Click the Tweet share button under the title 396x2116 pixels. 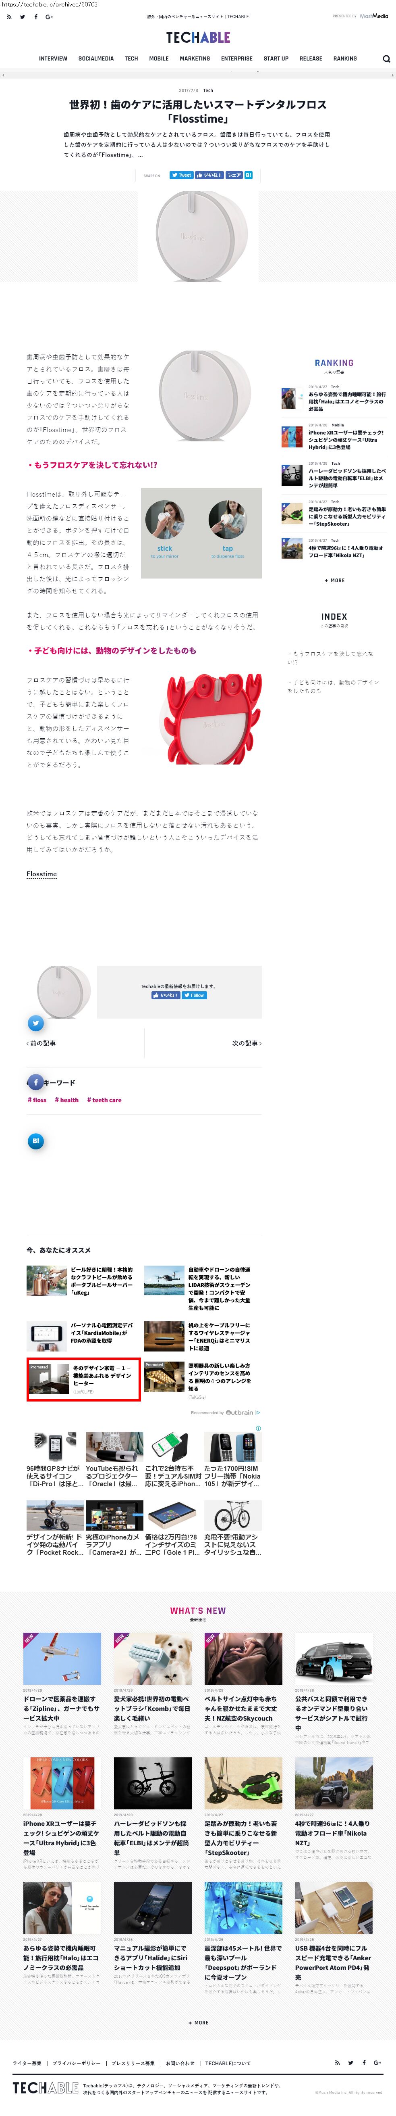point(180,175)
